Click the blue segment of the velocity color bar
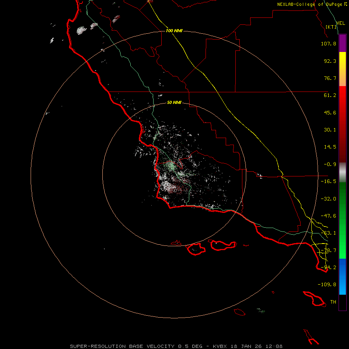 342,276
